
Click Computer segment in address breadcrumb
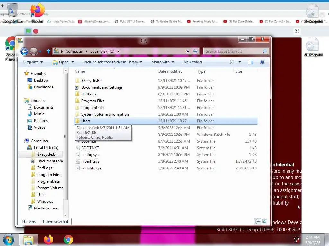[74, 51]
